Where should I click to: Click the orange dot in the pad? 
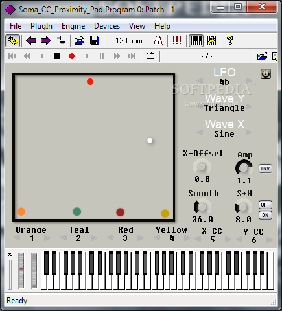pyautogui.click(x=21, y=212)
